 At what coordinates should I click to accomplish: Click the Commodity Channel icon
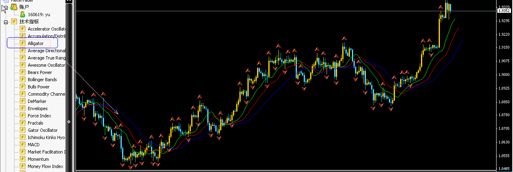[x=22, y=94]
